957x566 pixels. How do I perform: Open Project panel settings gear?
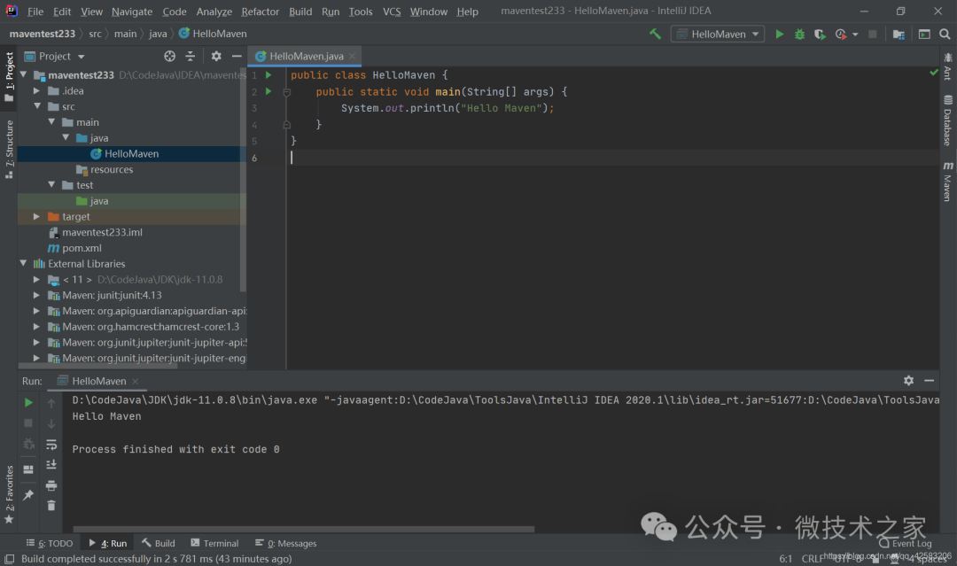[216, 56]
